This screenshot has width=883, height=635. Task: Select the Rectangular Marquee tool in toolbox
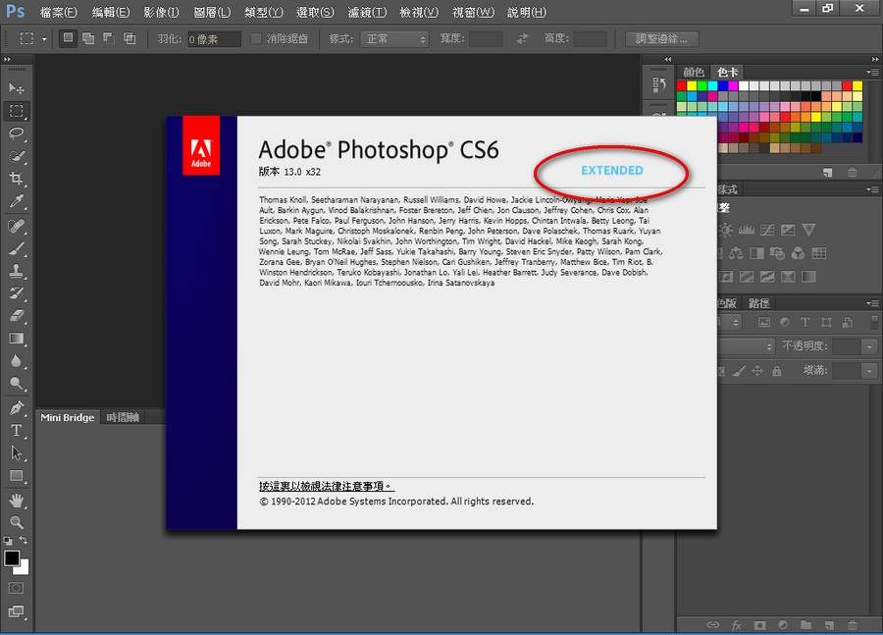click(17, 111)
